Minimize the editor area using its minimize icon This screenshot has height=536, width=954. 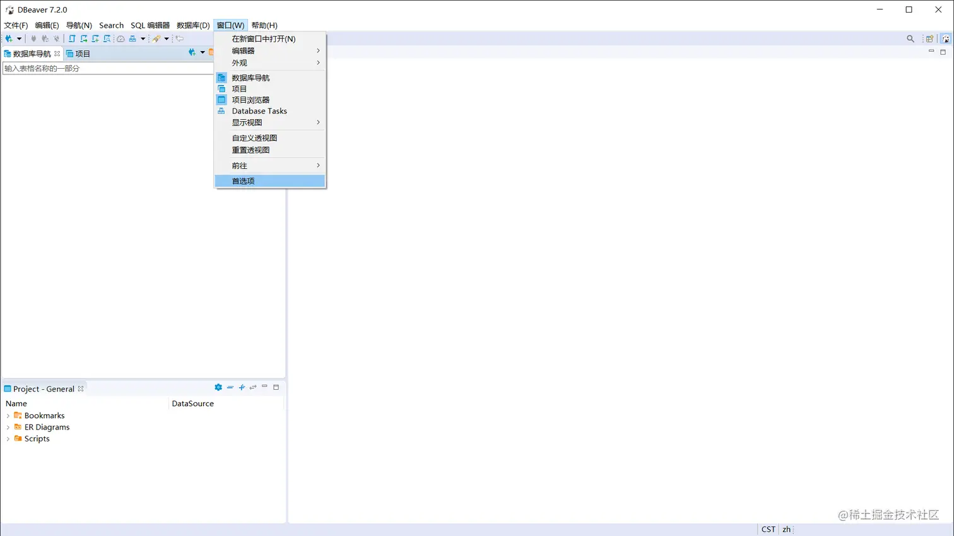pyautogui.click(x=931, y=51)
